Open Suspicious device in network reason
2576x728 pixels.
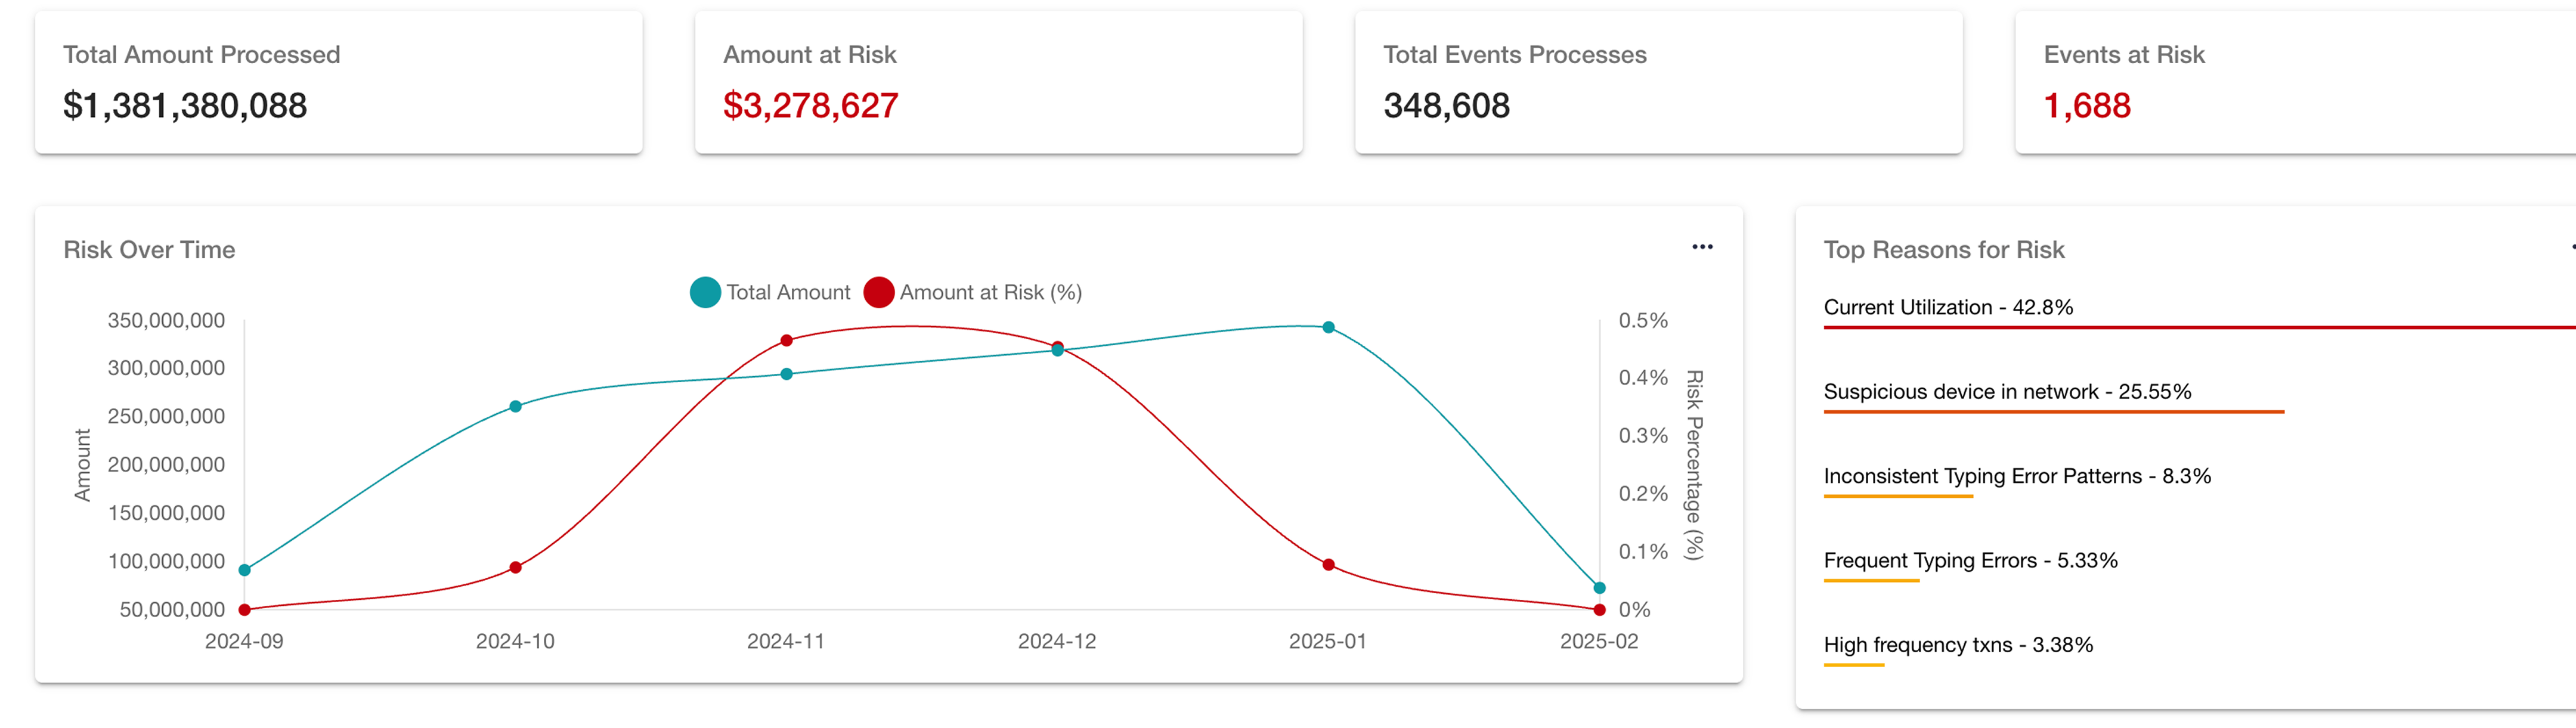[x=2006, y=391]
